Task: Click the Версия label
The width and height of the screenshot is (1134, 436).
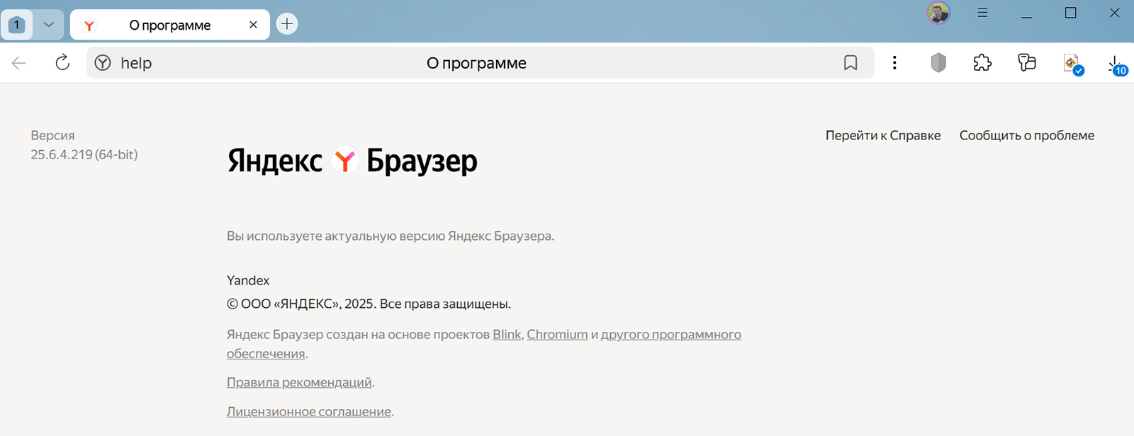Action: pyautogui.click(x=52, y=135)
